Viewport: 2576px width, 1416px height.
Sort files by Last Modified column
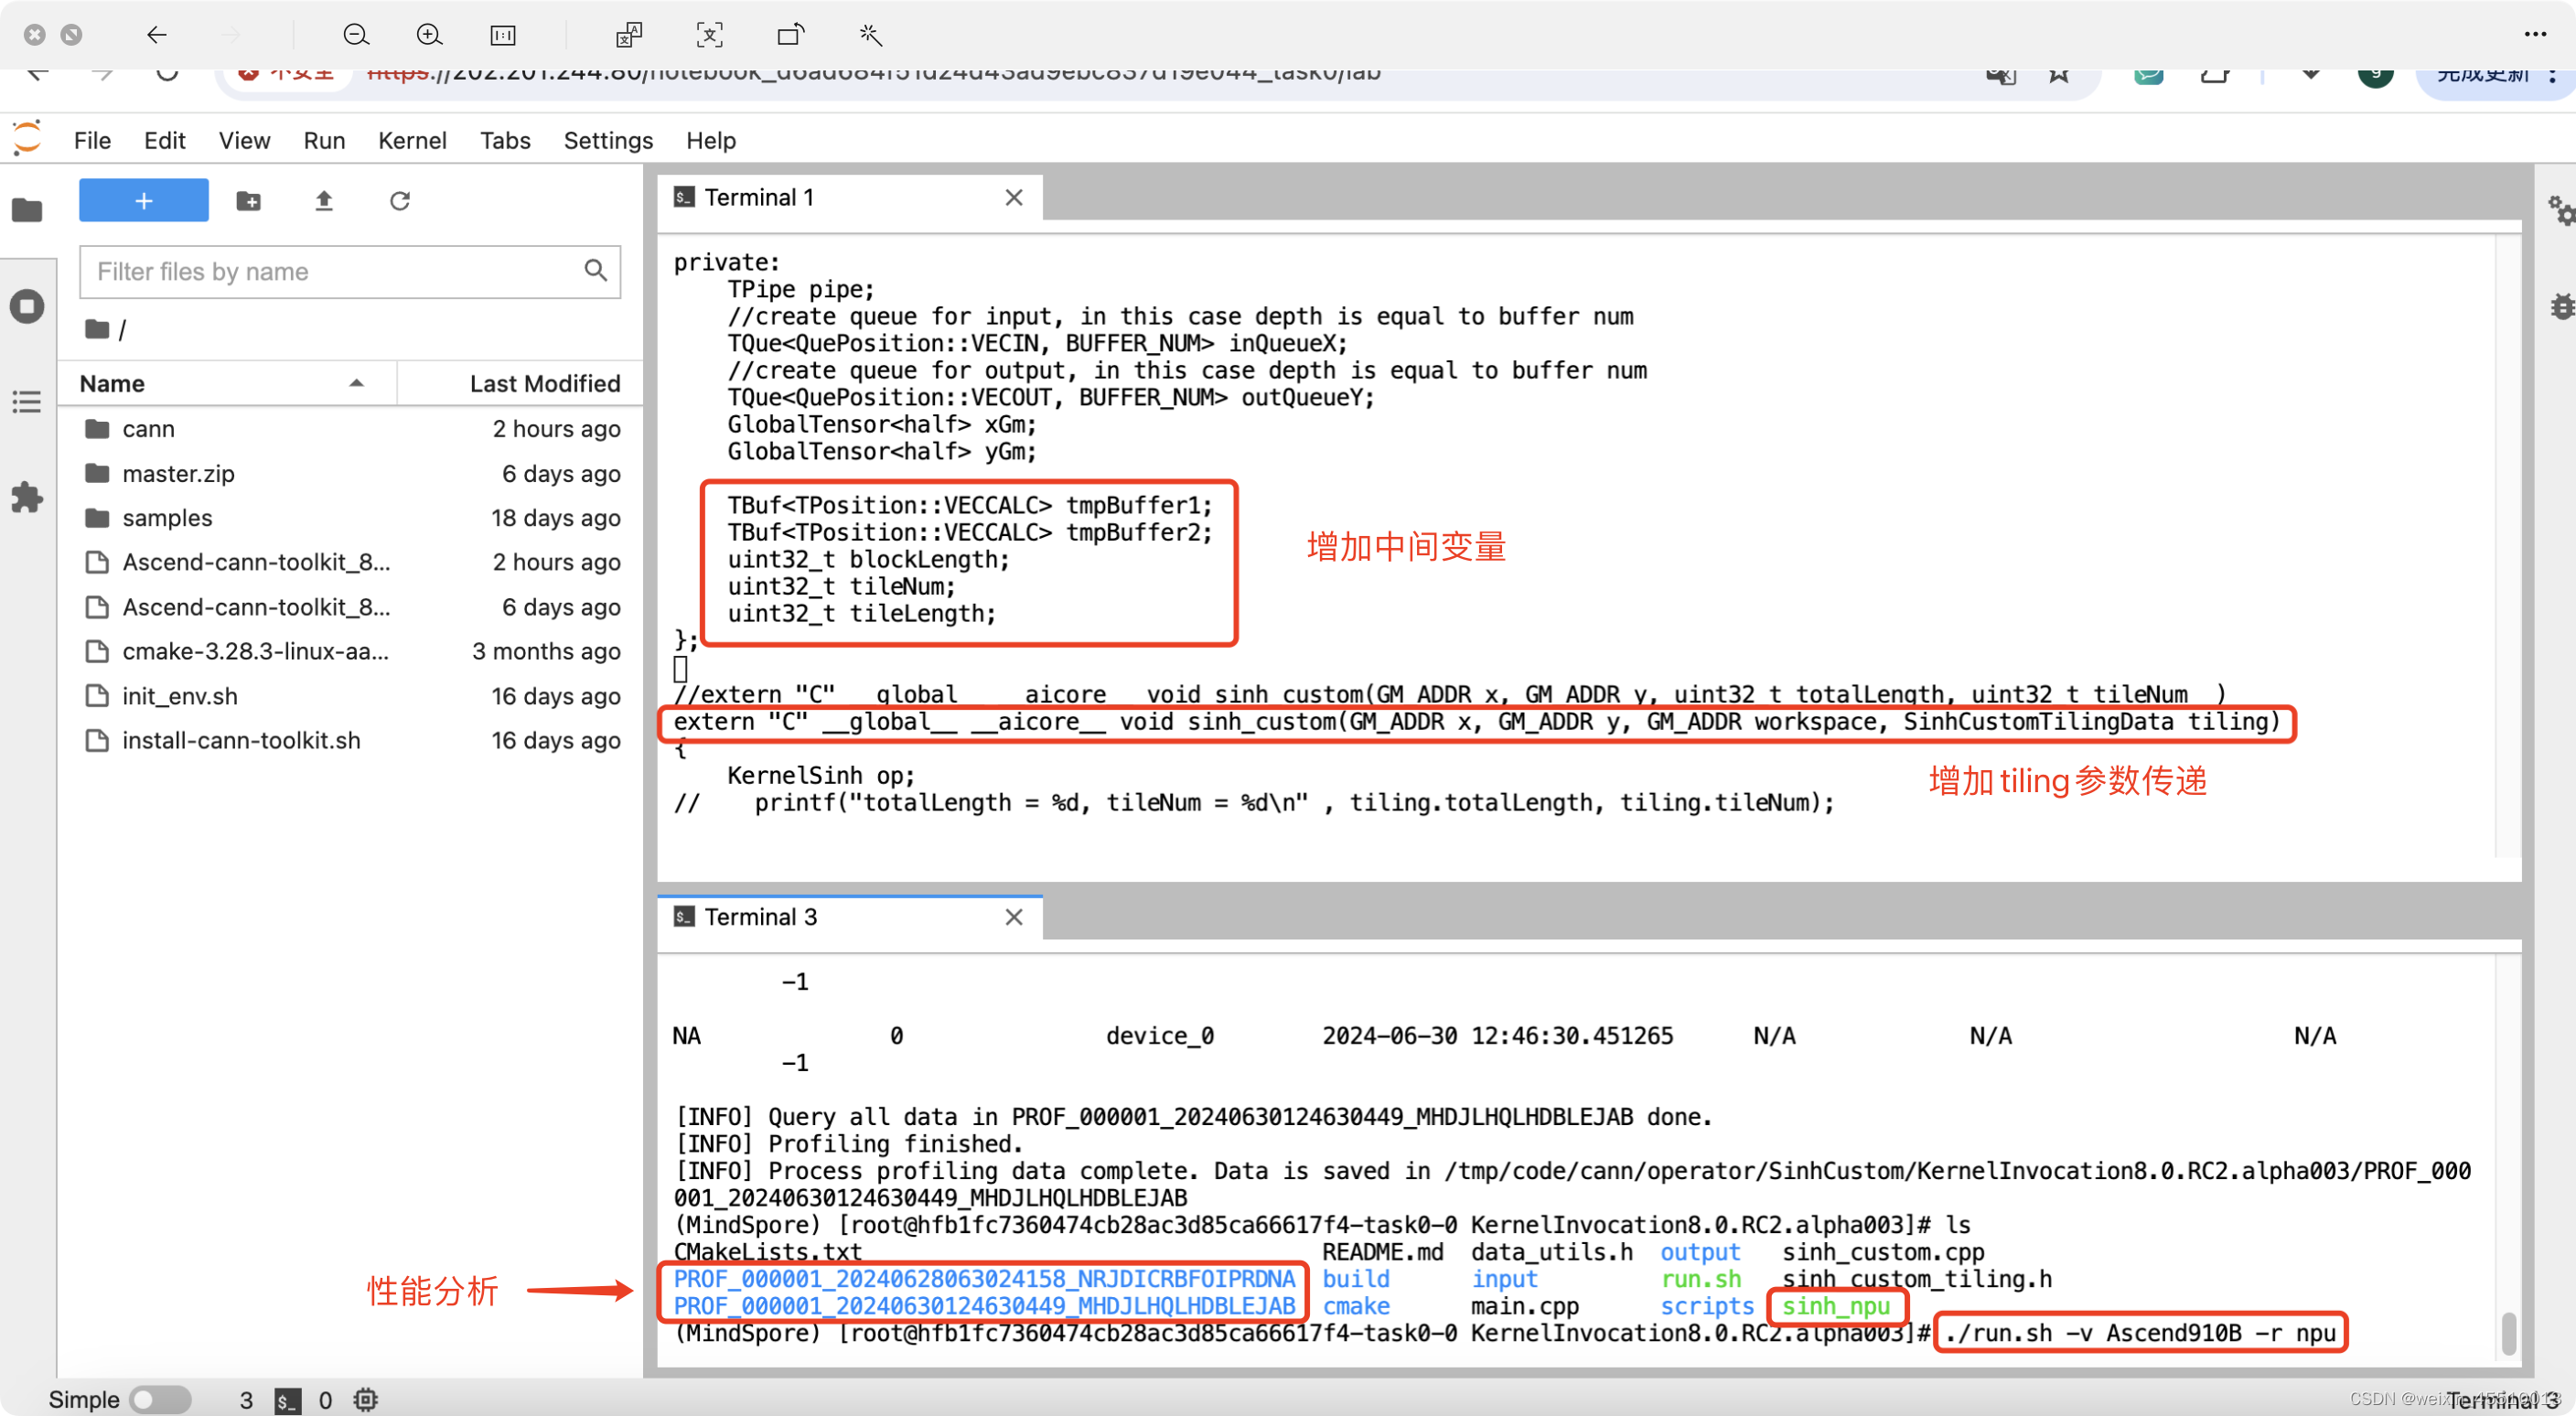(544, 384)
